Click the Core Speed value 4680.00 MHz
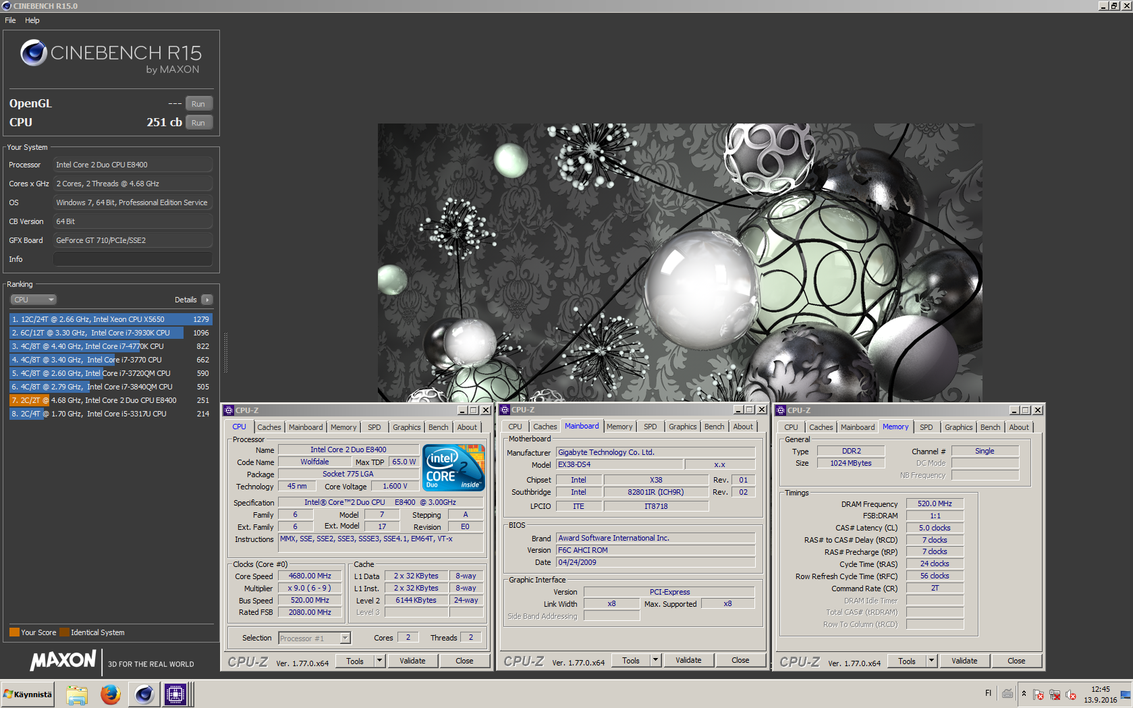 point(310,576)
